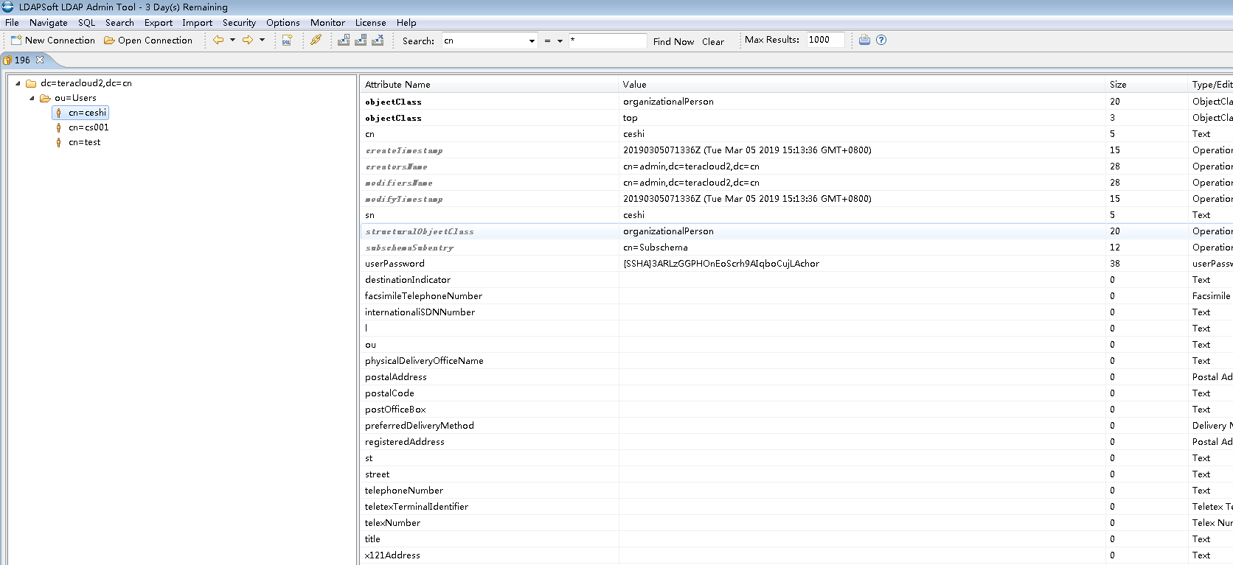Click the destinationIndicator attribute name
1233x565 pixels.
(408, 280)
